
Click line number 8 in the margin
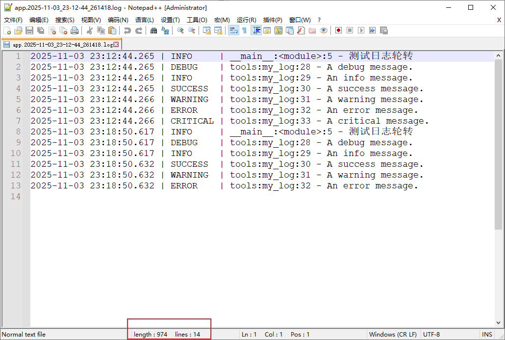pos(17,131)
